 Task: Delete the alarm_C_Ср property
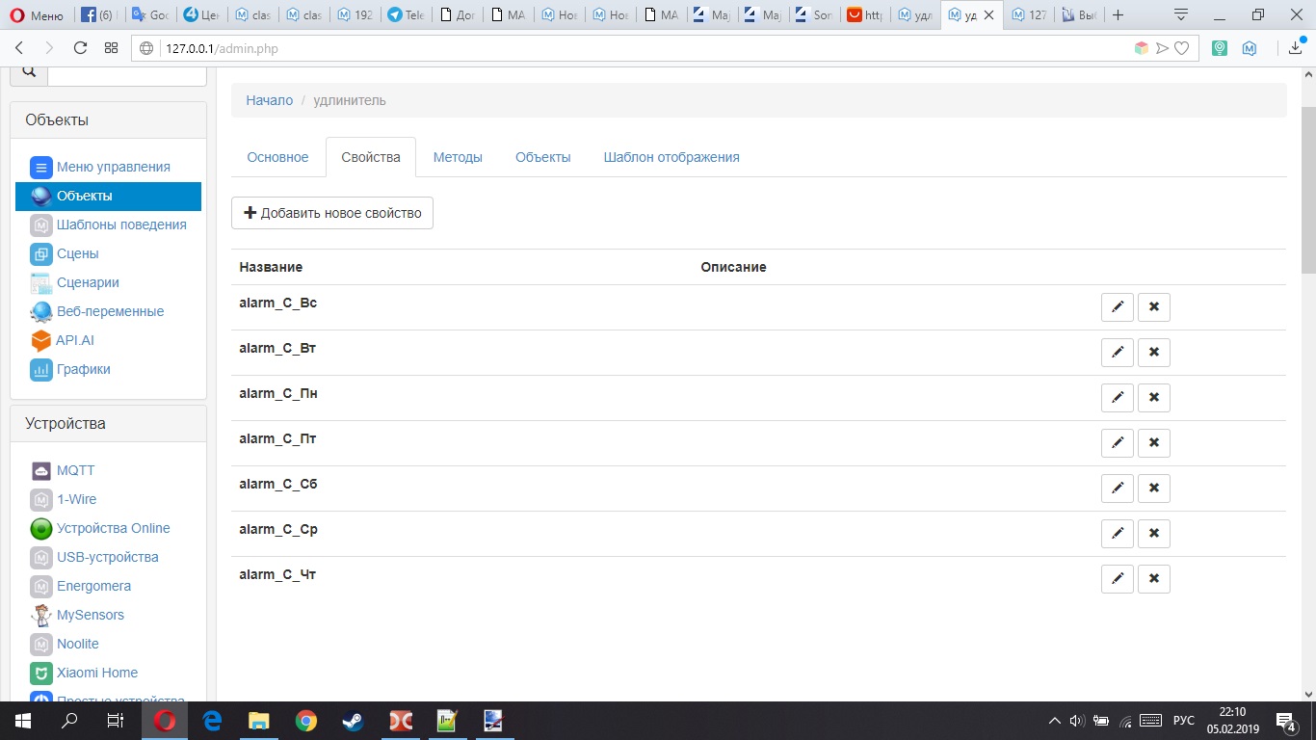(1154, 534)
